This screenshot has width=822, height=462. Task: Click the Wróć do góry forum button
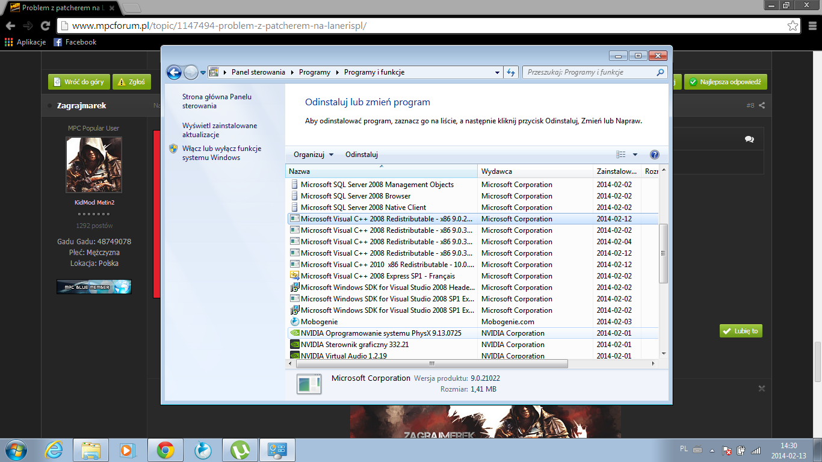point(78,82)
